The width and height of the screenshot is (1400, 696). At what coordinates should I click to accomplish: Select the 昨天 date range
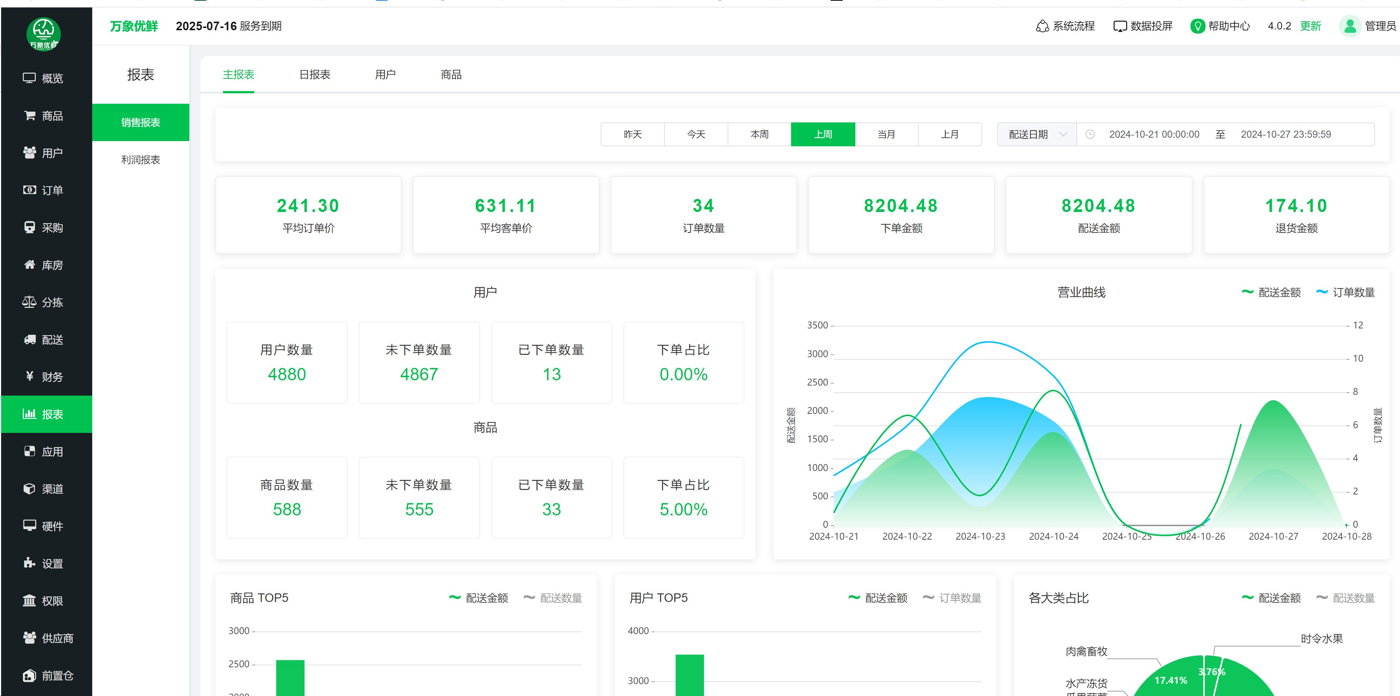(632, 134)
